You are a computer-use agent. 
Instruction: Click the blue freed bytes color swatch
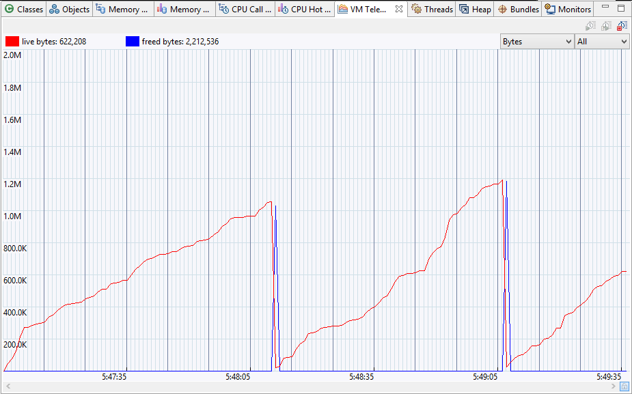click(133, 42)
